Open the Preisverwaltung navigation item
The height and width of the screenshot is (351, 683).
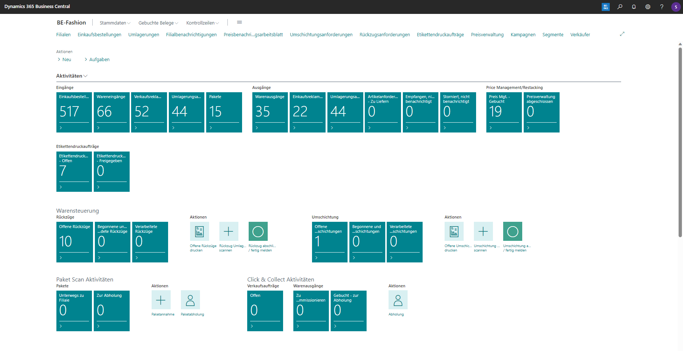[487, 34]
